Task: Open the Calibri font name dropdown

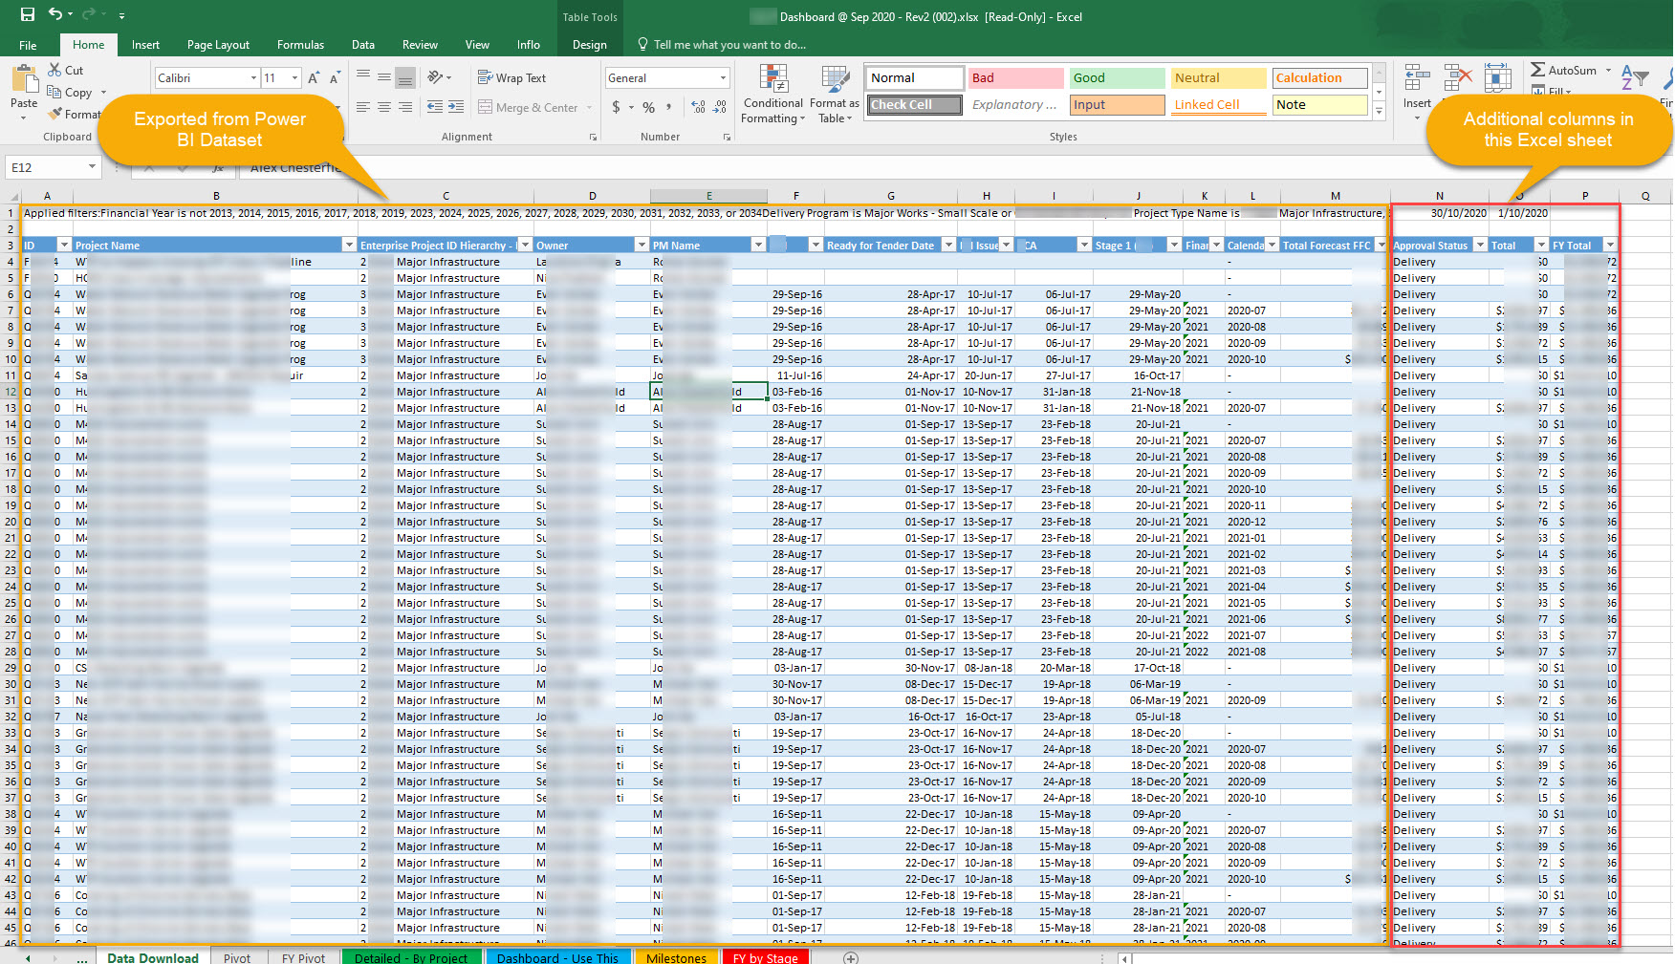Action: coord(253,78)
